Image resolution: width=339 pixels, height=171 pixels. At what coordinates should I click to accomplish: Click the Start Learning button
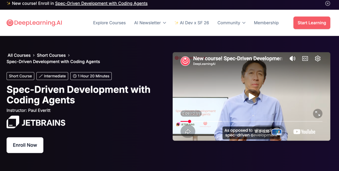[x=312, y=23]
